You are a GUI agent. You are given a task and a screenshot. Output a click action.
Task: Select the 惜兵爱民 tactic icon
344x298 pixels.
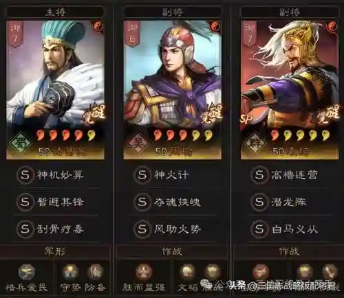[x=26, y=273]
